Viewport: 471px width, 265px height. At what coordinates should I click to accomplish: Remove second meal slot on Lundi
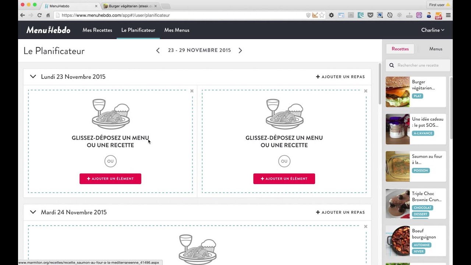365,91
